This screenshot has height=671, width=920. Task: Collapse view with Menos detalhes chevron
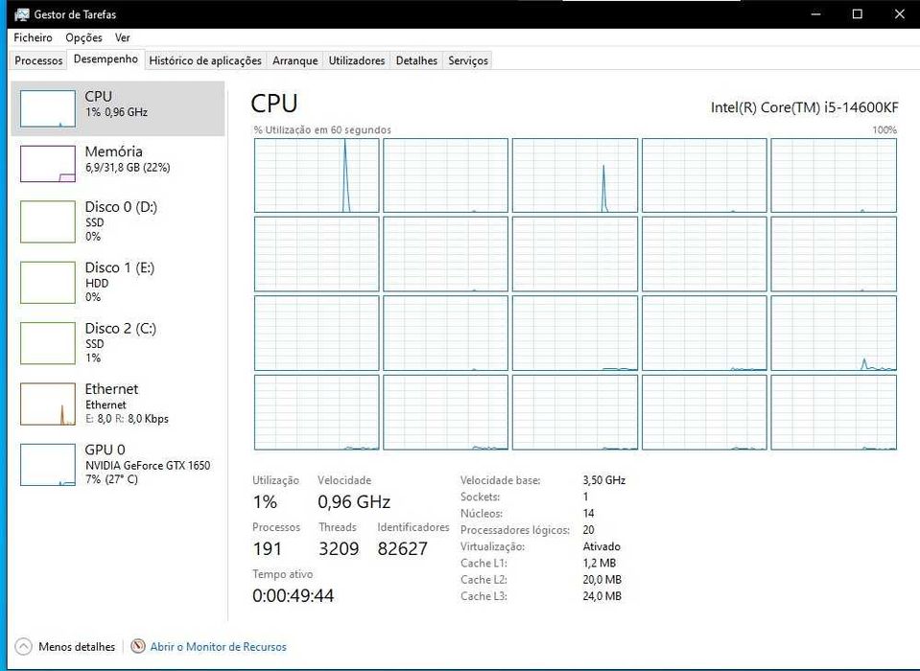[24, 647]
